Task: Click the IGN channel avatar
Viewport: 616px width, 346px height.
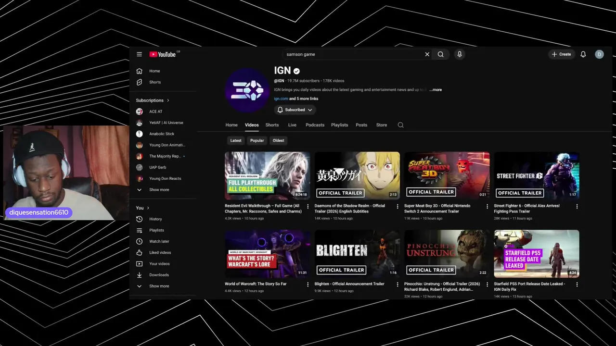Action: (x=247, y=90)
